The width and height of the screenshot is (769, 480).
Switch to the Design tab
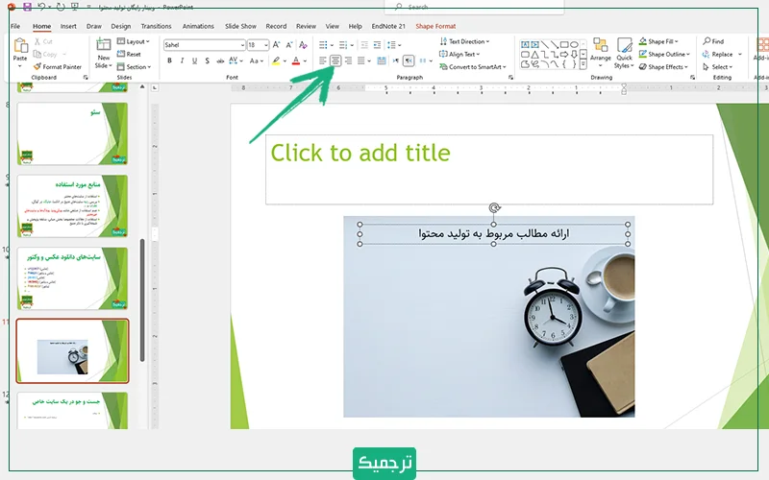click(121, 26)
